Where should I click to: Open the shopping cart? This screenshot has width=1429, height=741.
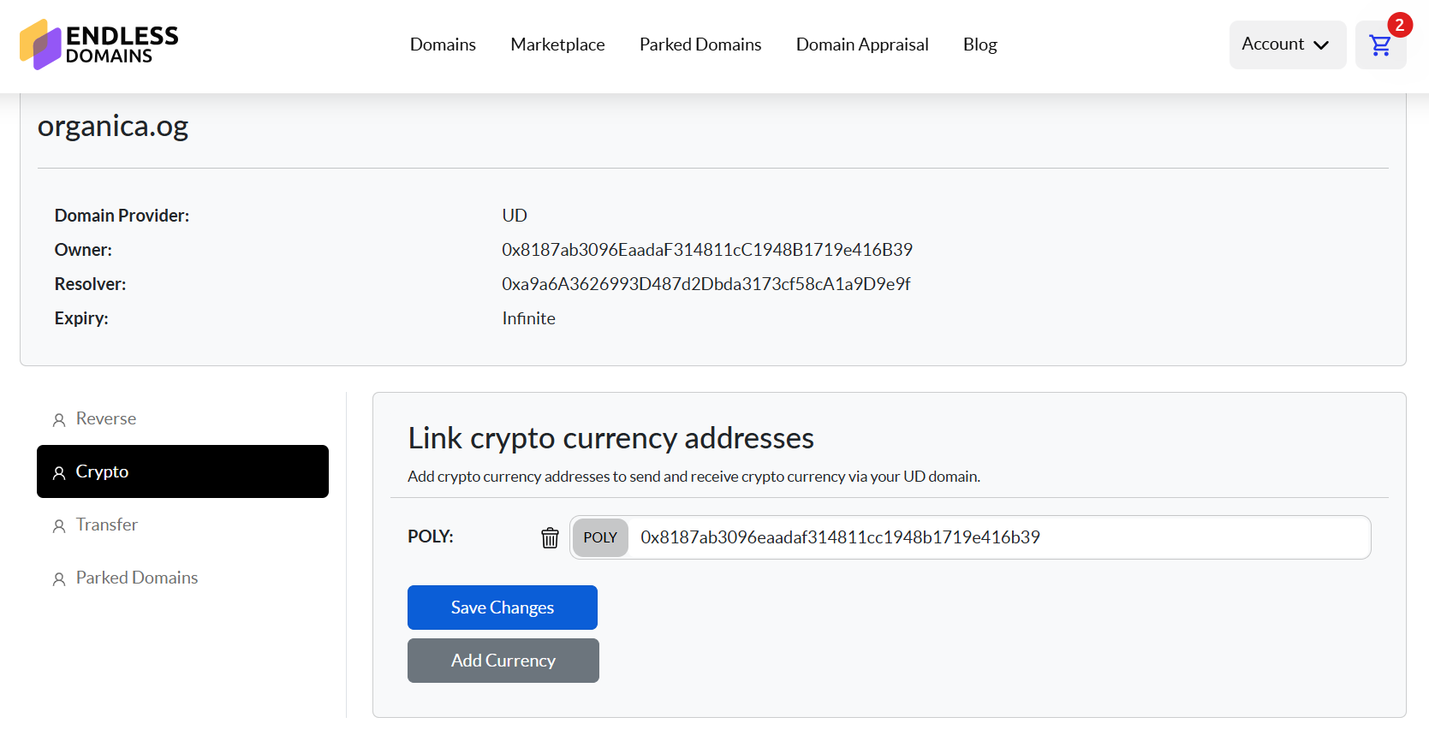point(1379,46)
